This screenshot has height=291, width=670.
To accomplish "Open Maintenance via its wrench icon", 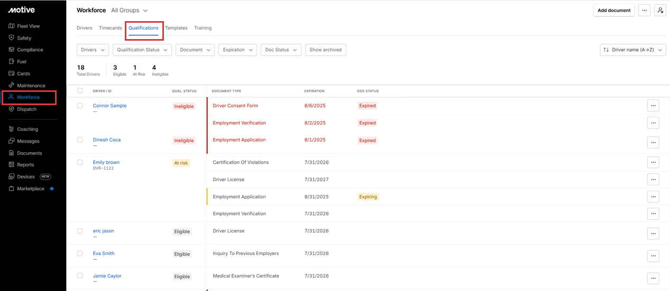I will (x=11, y=86).
